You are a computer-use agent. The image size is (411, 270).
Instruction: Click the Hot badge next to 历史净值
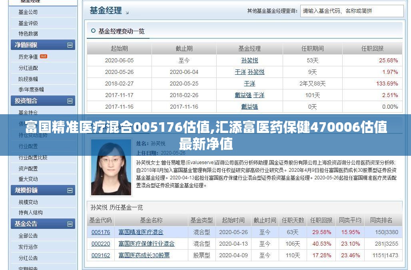[x=44, y=56]
